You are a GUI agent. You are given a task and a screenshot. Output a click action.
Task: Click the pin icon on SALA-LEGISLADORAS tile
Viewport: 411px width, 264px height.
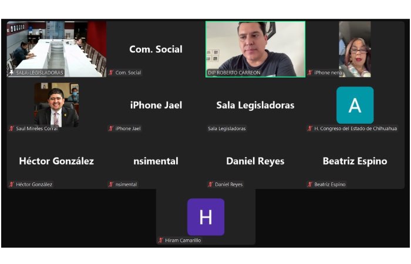[12, 73]
